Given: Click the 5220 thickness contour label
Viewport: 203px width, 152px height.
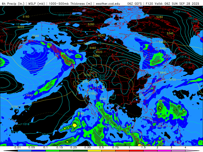Looking at the screenshot, I should point(21,27).
